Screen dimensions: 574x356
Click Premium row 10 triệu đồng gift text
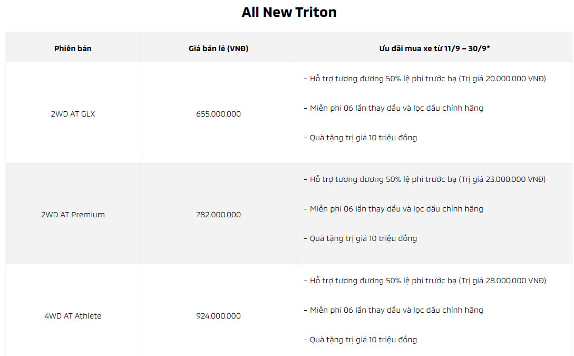point(361,238)
